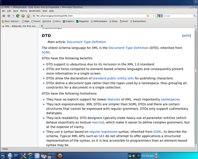Open the regular expression link

coord(103,132)
